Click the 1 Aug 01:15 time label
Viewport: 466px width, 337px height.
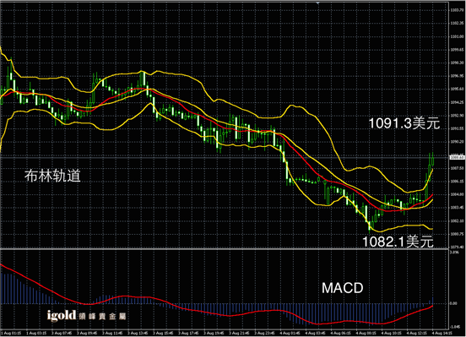[11, 333]
